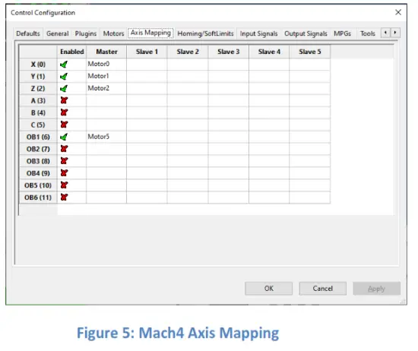This screenshot has height=351, width=418.
Task: Open the Homing/SoftLimits tab
Action: click(205, 33)
